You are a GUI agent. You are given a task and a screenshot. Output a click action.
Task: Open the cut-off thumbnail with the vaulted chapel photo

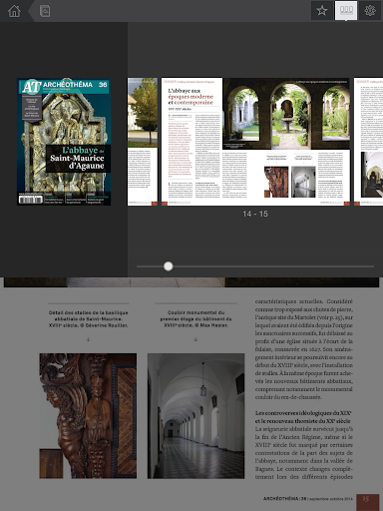[368, 142]
